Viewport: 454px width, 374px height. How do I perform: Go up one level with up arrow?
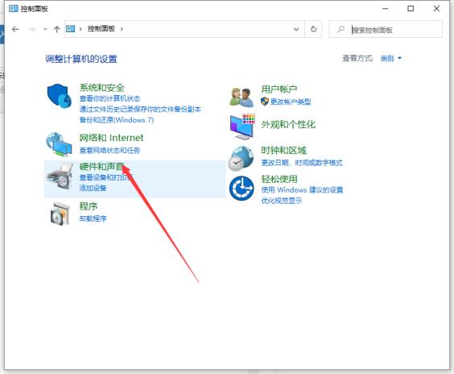coord(56,29)
